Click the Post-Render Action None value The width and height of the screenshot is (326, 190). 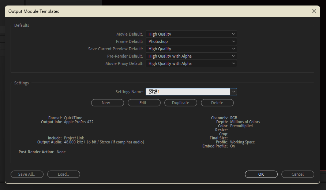tap(61, 152)
